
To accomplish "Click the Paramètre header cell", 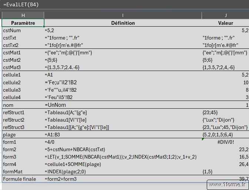I will (23, 23).
